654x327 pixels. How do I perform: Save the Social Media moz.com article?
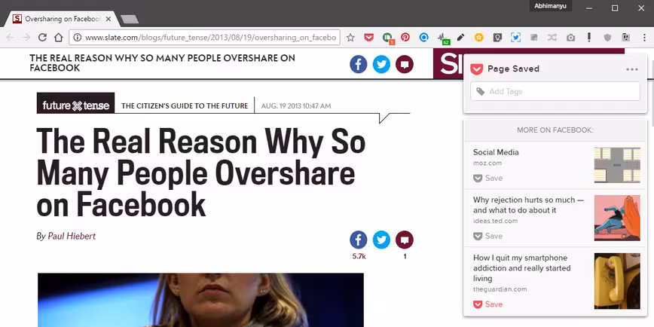(x=488, y=178)
